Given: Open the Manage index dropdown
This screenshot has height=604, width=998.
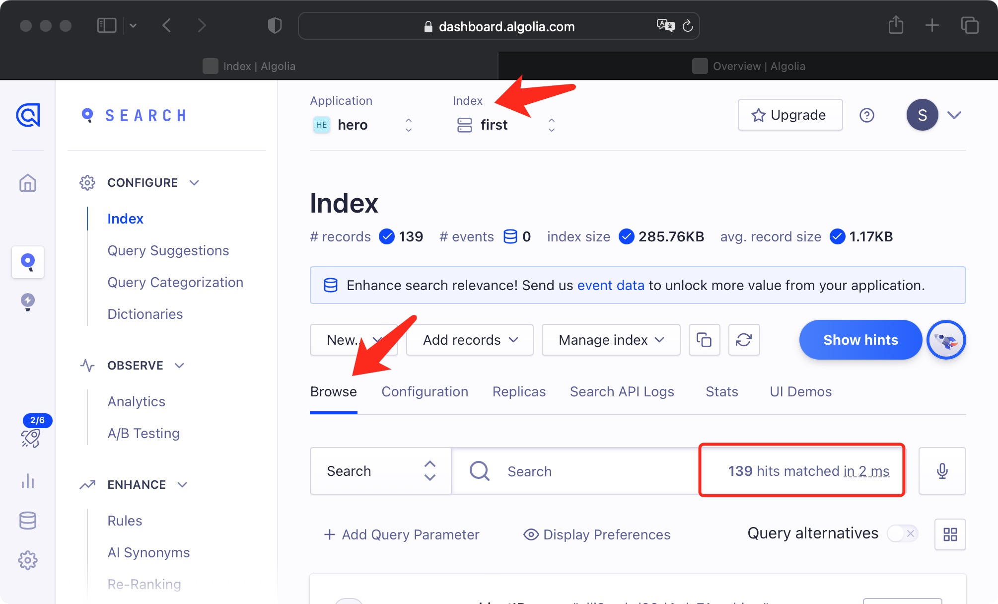Looking at the screenshot, I should coord(611,340).
